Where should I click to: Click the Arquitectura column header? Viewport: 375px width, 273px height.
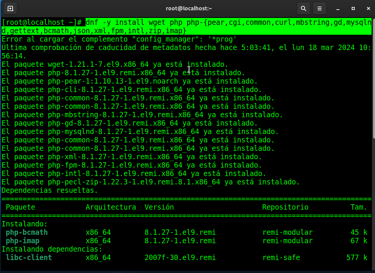(110, 207)
